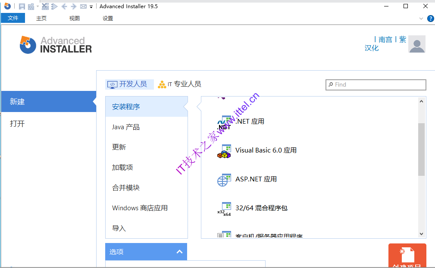Click the template list scroll down arrow
The width and height of the screenshot is (435, 268).
[x=421, y=234]
